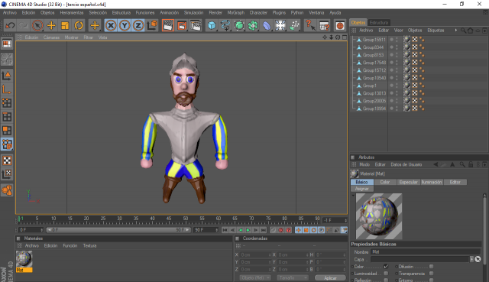This screenshot has width=489, height=282.
Task: Render the current view clapperboard icon
Action: tap(168, 25)
